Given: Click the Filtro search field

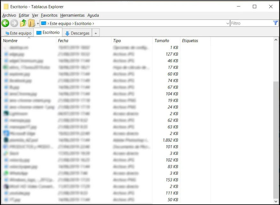Looking at the screenshot, I should pyautogui.click(x=251, y=23).
